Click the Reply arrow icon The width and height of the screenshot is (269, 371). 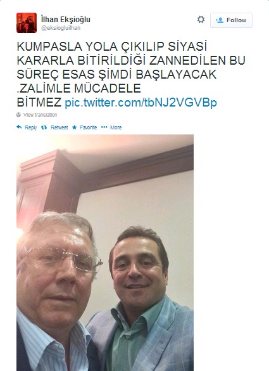coord(19,127)
